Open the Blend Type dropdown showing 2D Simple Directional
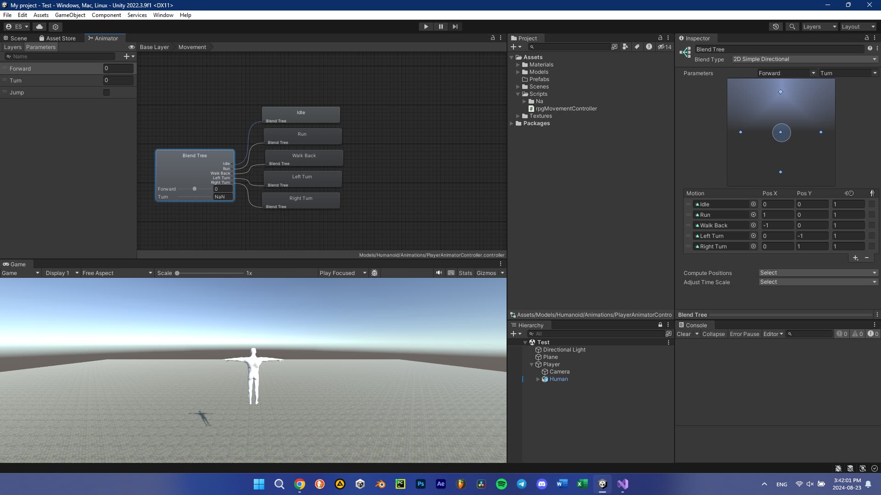 coord(804,59)
